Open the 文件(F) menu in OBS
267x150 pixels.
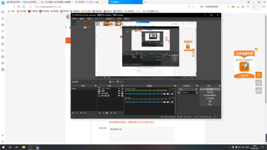pos(74,19)
